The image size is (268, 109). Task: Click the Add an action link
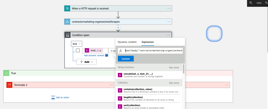(63, 97)
